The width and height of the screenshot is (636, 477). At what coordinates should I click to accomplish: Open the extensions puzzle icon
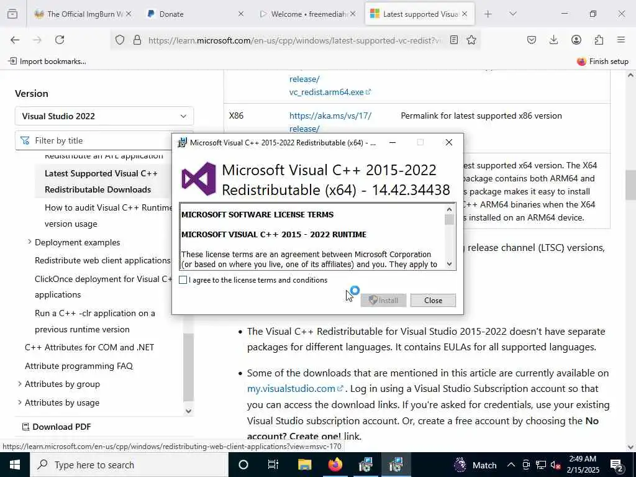click(599, 40)
